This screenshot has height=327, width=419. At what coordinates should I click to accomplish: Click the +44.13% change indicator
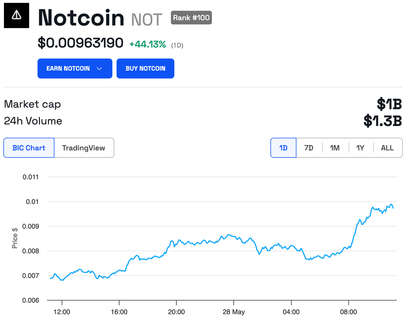point(147,44)
